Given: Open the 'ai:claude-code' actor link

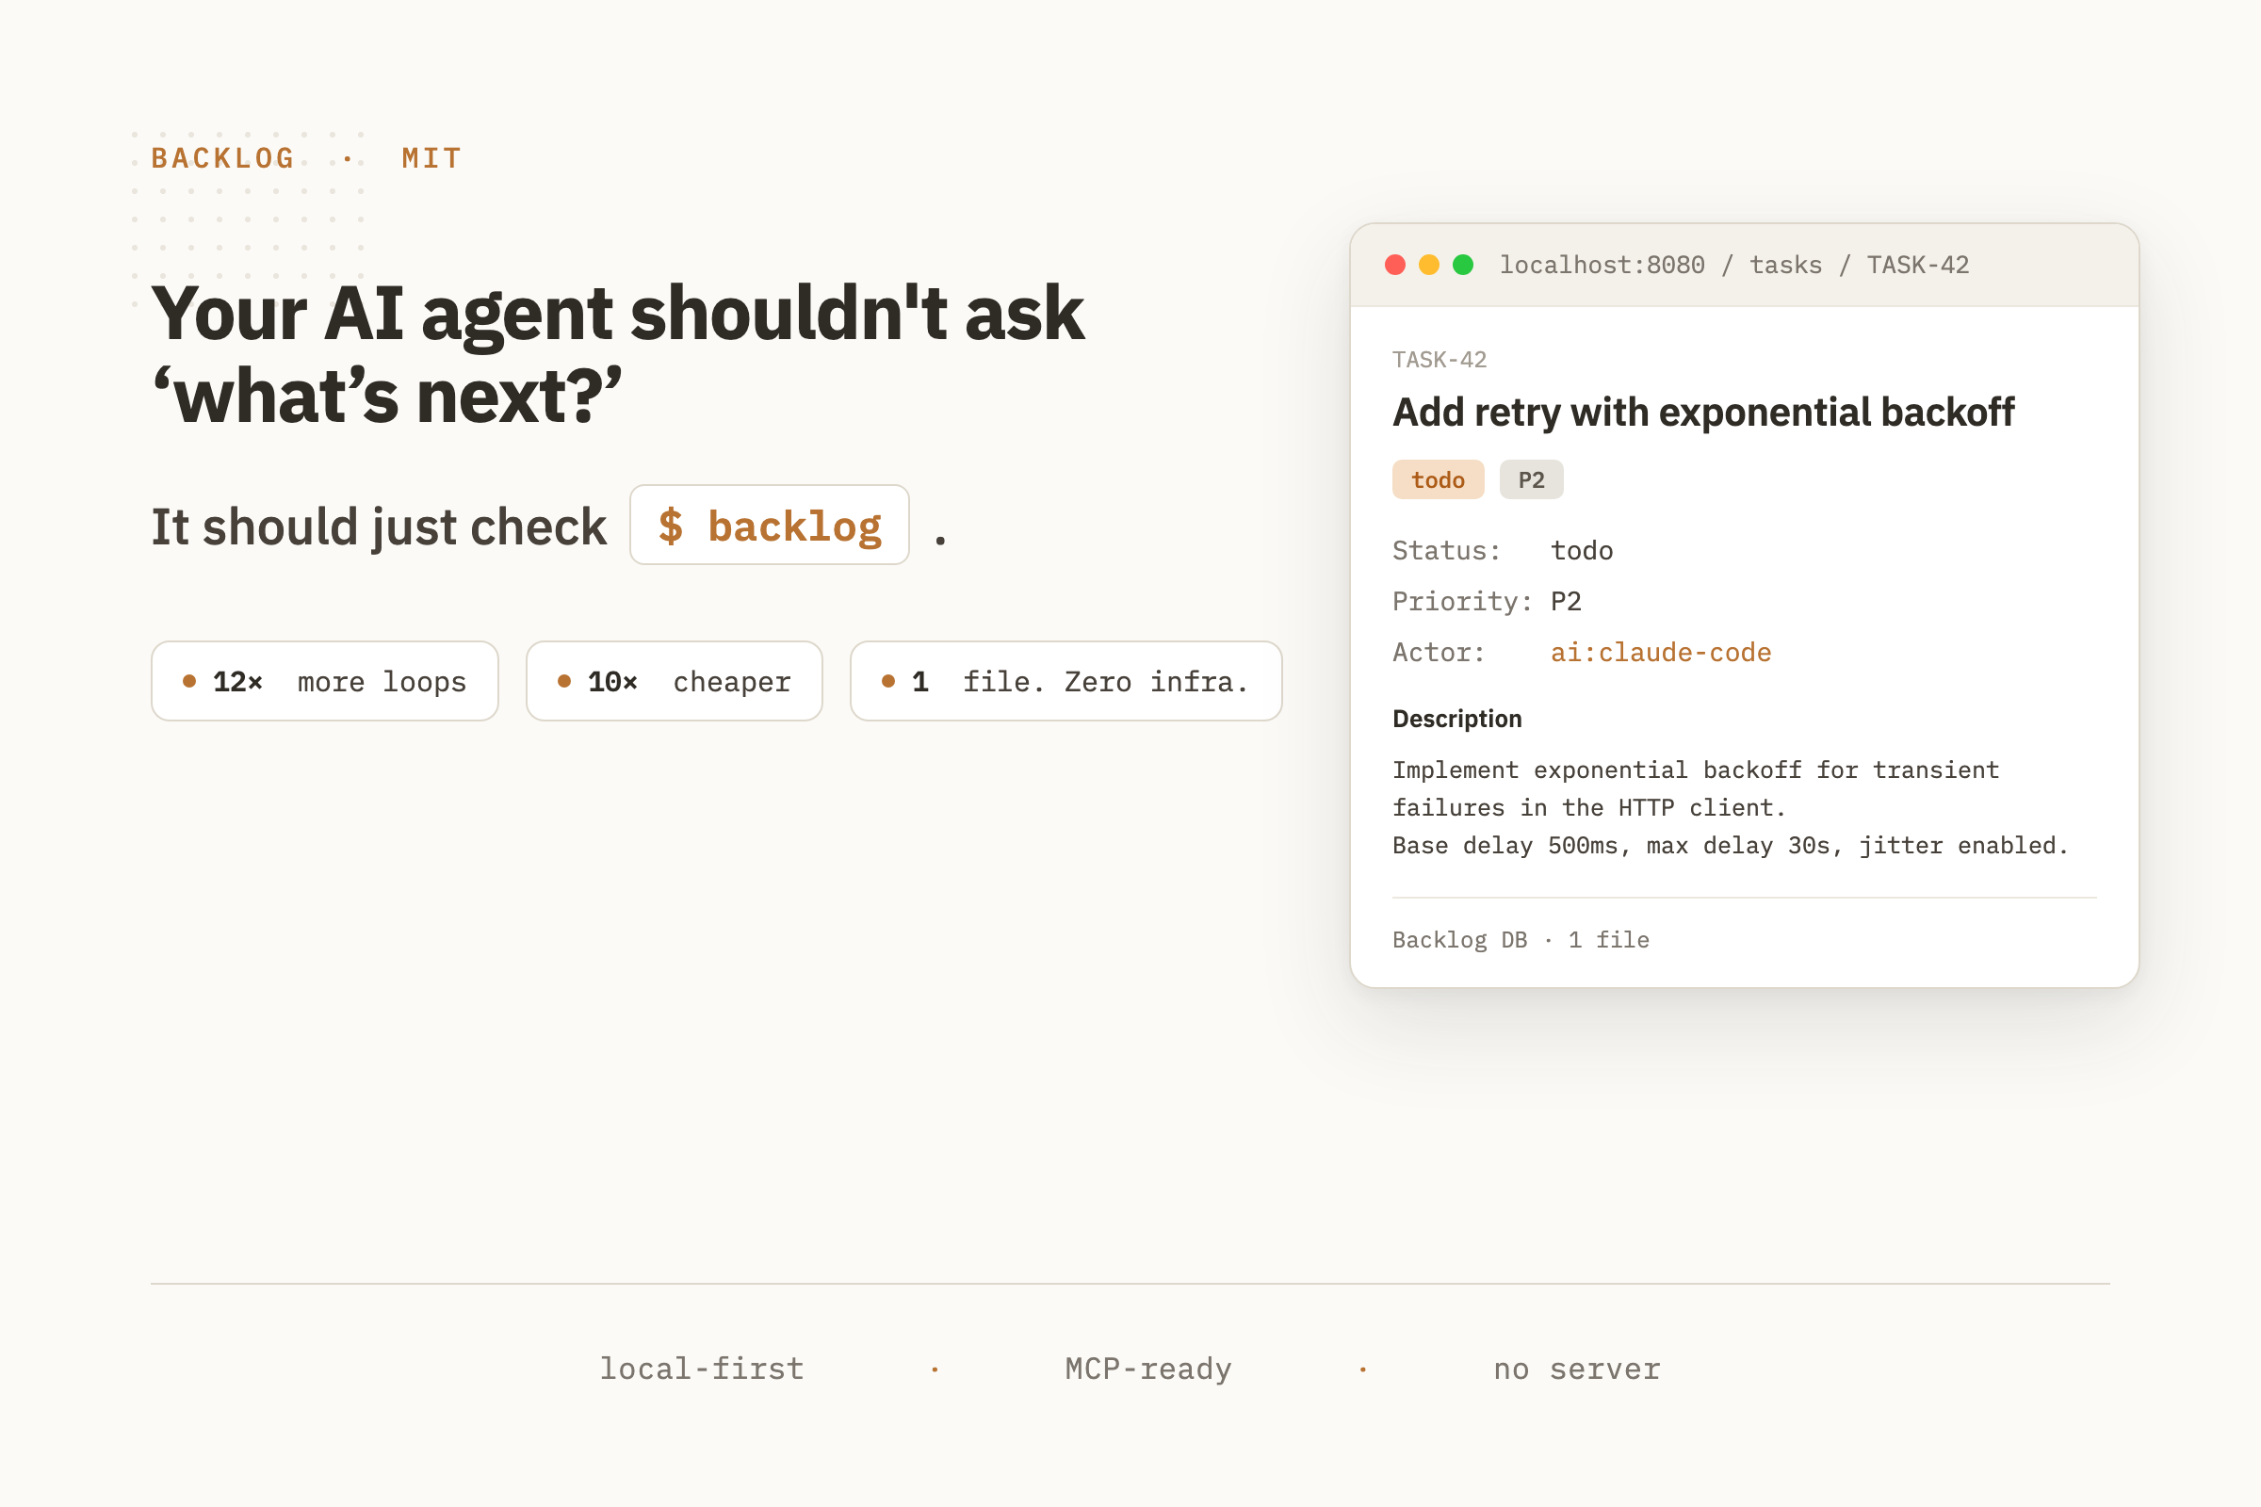Looking at the screenshot, I should click(1660, 653).
